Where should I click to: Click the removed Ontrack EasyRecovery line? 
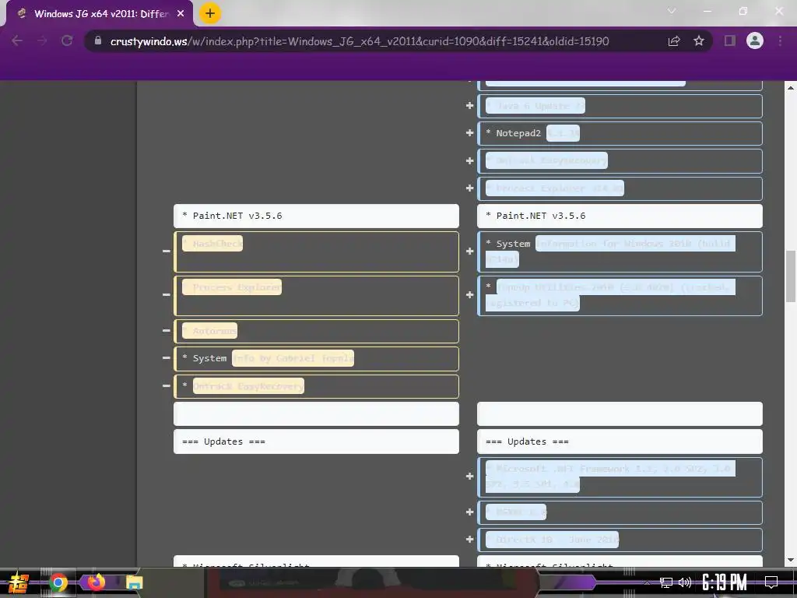coord(316,386)
